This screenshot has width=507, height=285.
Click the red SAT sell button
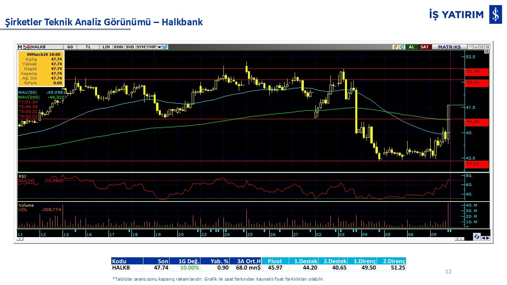424,47
